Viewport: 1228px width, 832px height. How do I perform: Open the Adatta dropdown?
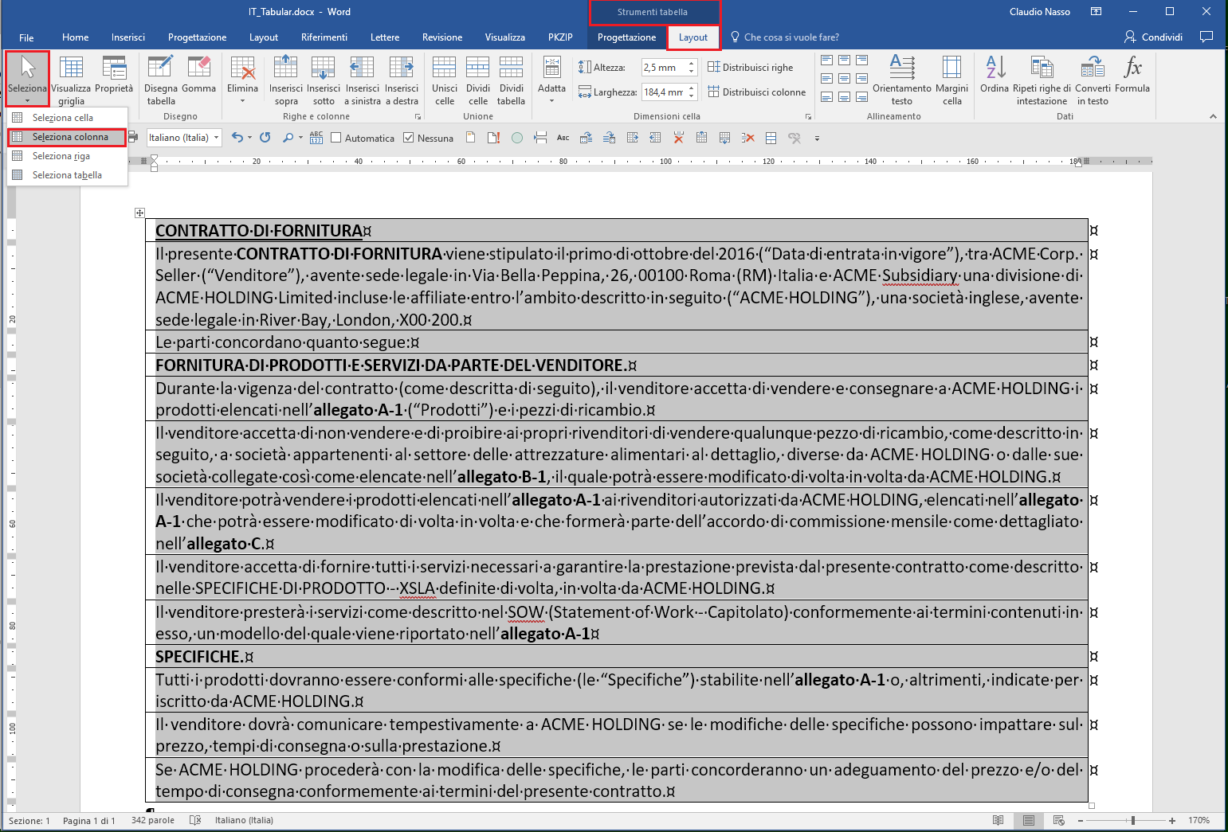(551, 79)
